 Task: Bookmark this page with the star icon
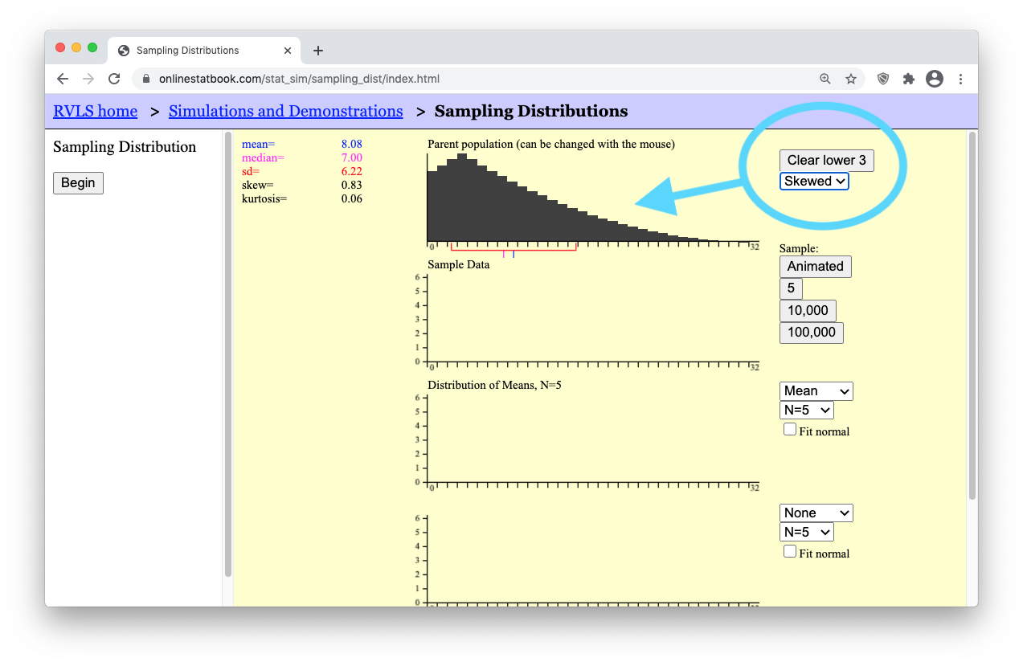coord(851,79)
